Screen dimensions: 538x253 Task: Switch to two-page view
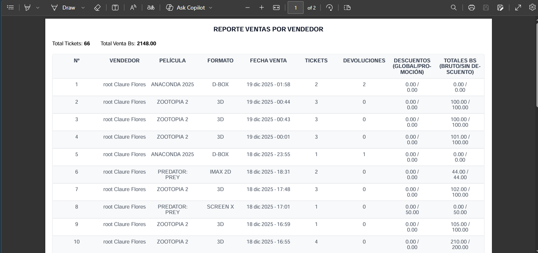point(347,7)
